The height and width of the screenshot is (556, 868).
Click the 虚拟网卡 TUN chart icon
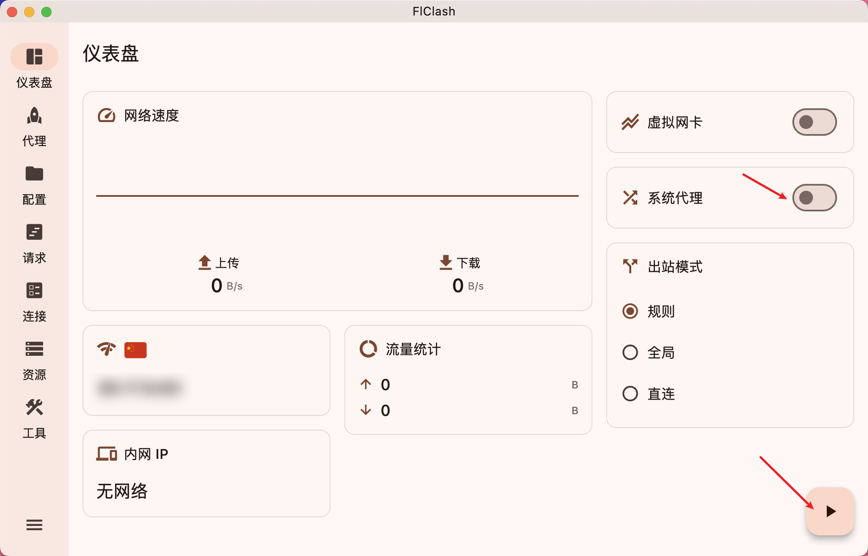coord(630,122)
